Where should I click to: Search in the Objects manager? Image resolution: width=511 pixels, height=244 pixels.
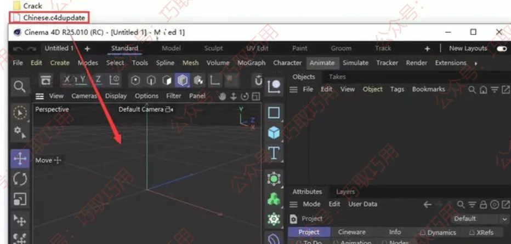472,90
